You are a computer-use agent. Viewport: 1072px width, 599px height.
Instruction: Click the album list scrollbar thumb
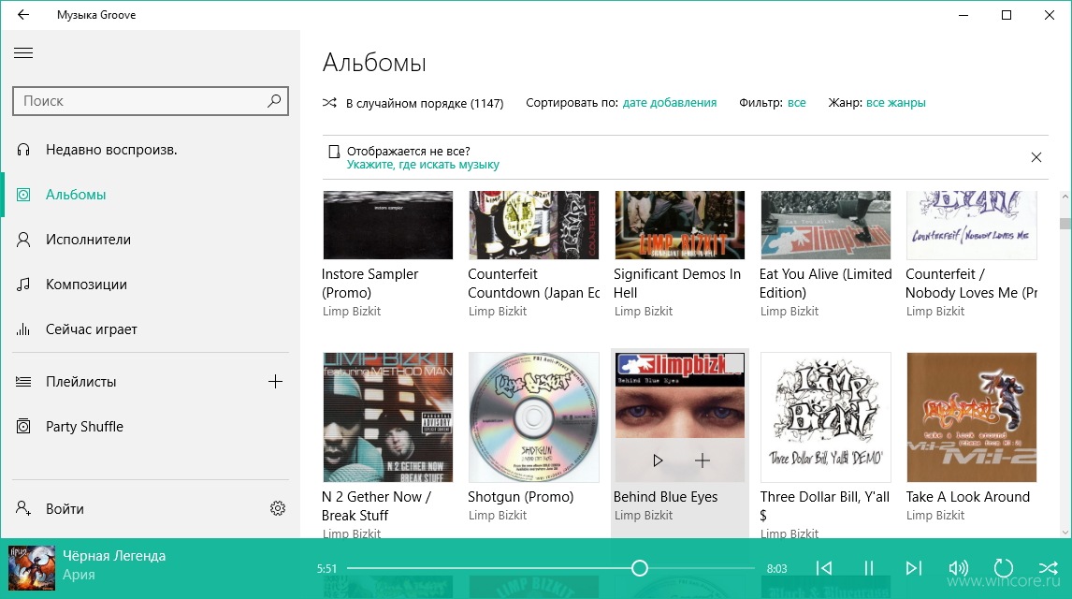click(x=1065, y=224)
